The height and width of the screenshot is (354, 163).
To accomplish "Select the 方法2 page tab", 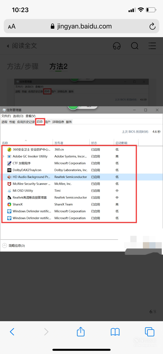I will tap(58, 66).
